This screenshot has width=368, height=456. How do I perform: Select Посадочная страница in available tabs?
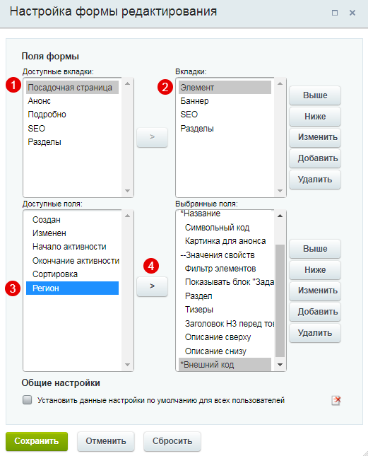[72, 88]
